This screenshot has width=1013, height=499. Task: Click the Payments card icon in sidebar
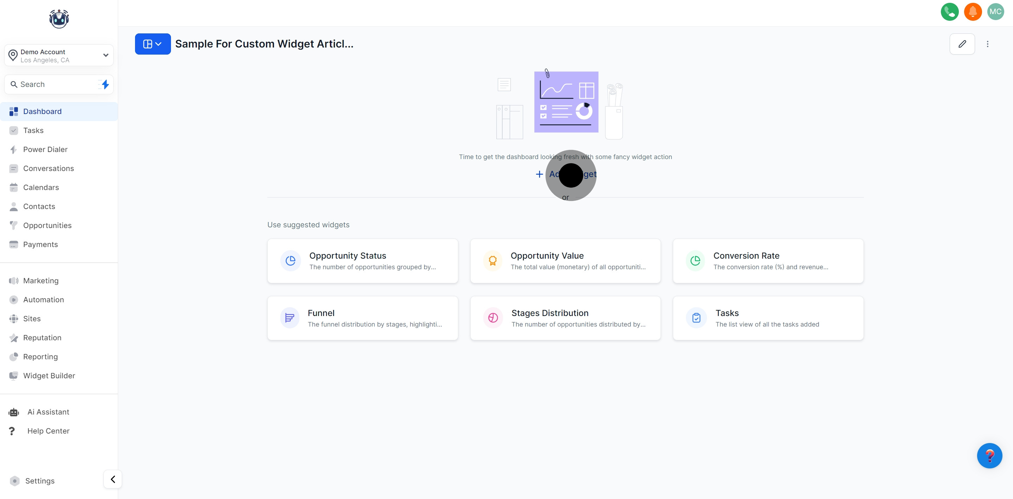point(14,244)
